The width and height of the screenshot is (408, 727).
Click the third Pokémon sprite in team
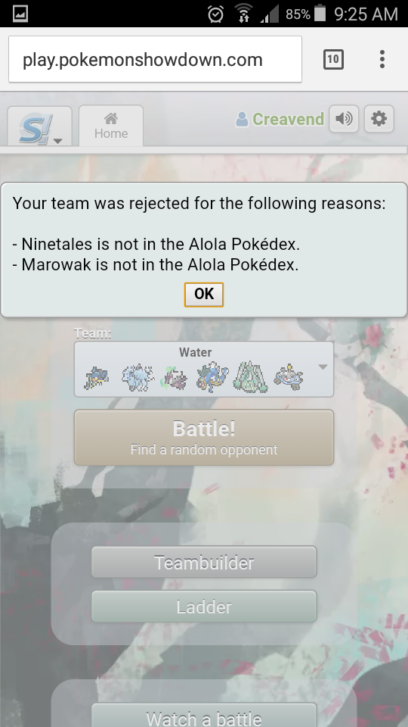[174, 377]
